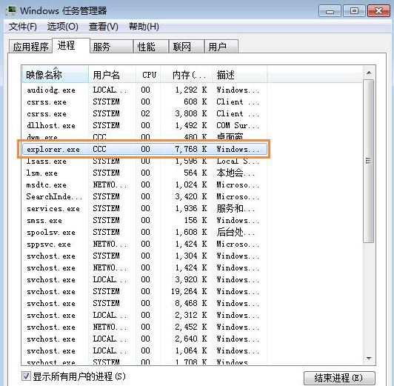Select svchost.exe row using 2,312 K
This screenshot has height=386, width=394.
tap(144, 315)
